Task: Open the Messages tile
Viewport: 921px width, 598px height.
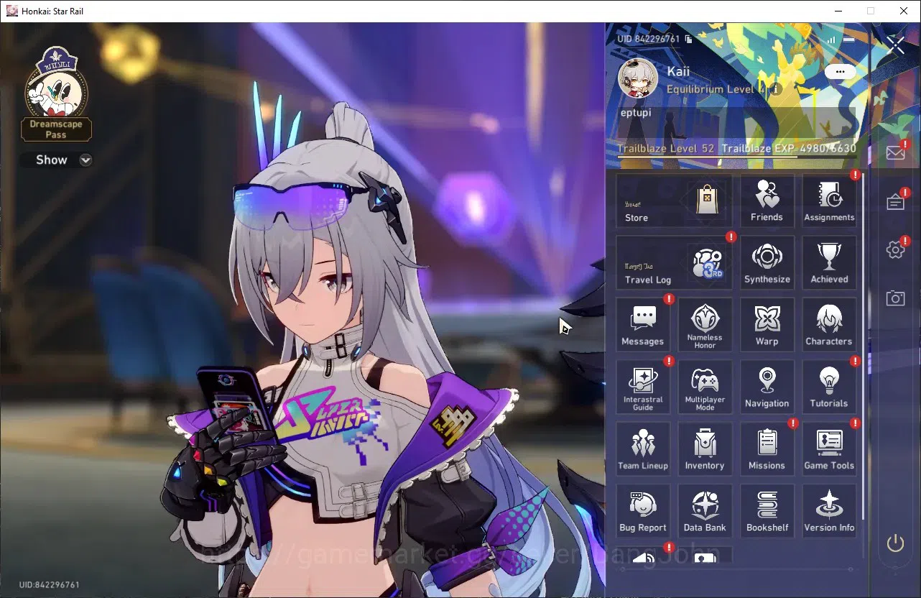Action: click(x=642, y=325)
